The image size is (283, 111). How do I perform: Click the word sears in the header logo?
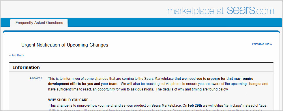[x=241, y=10]
